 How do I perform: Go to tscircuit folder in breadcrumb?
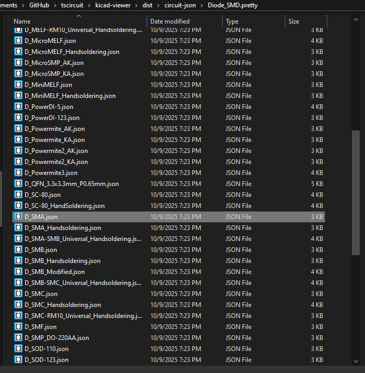[72, 5]
